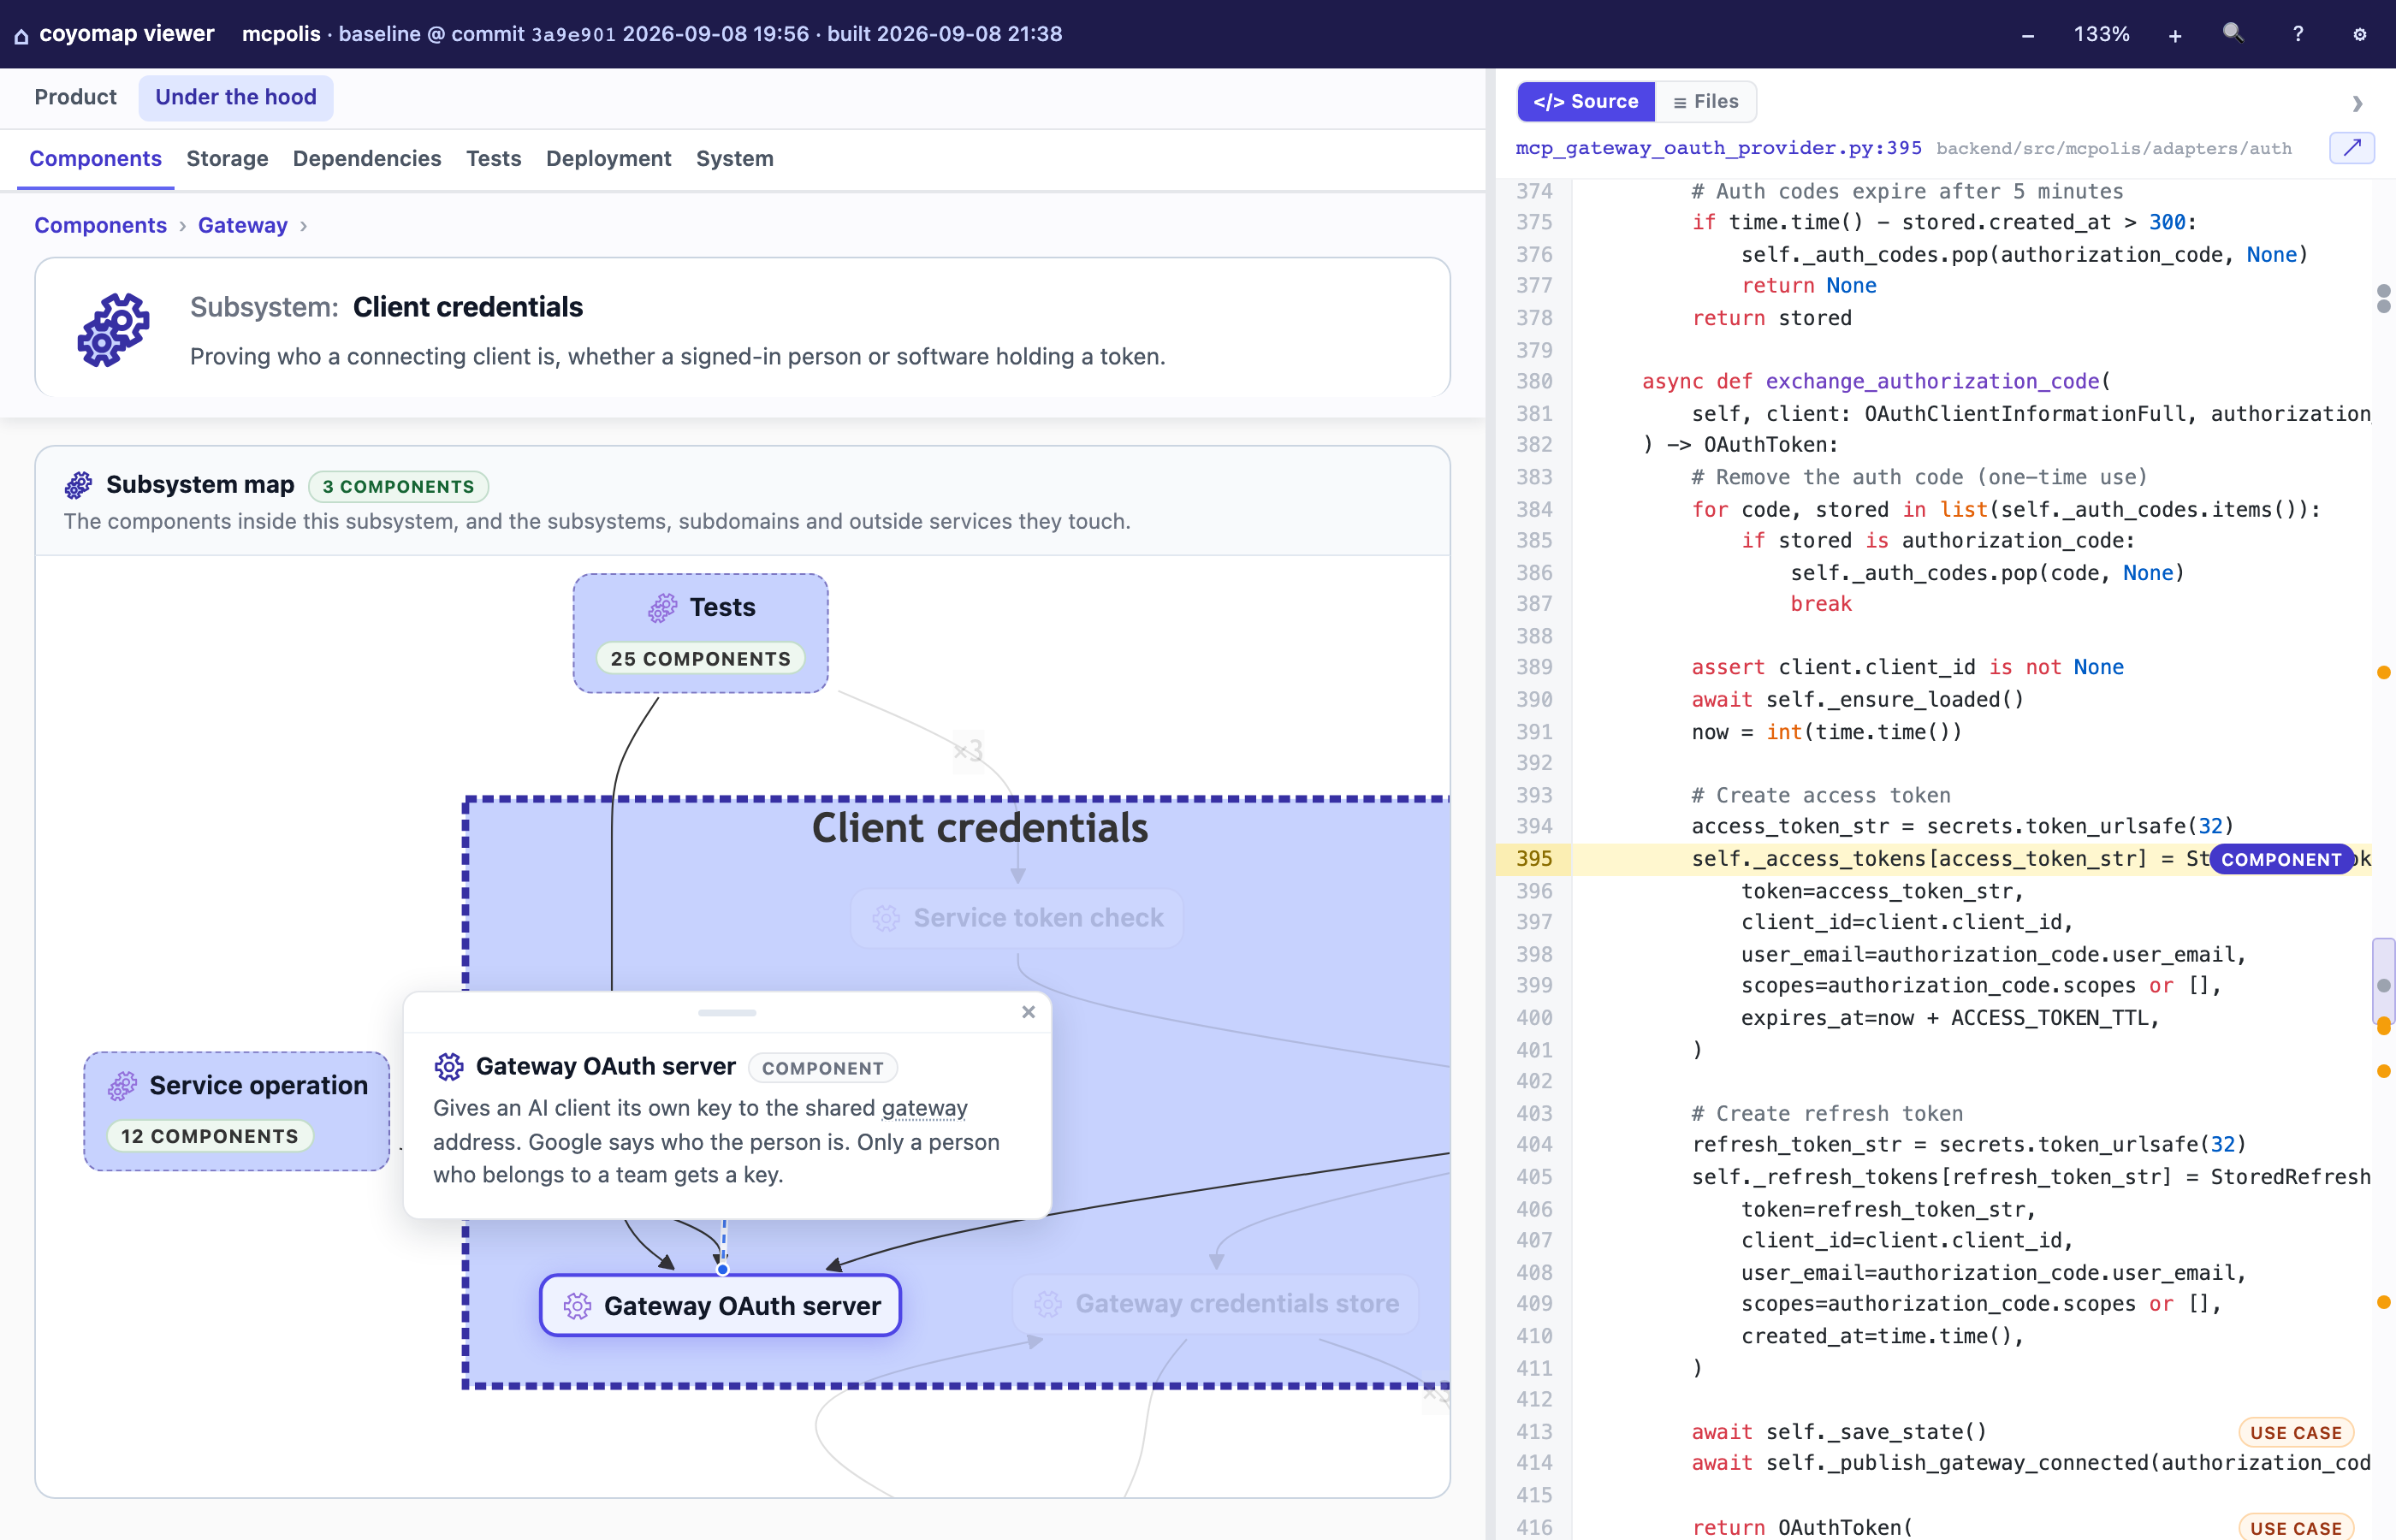Zoom out with the minus button

[x=2028, y=35]
